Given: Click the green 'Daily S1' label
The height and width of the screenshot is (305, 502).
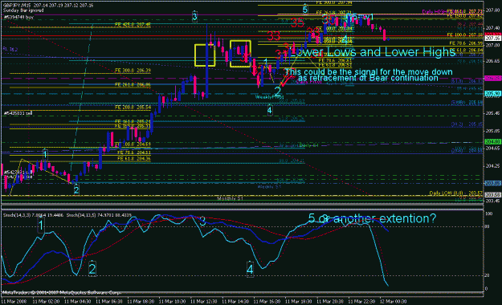Looking at the screenshot, I should (308, 145).
